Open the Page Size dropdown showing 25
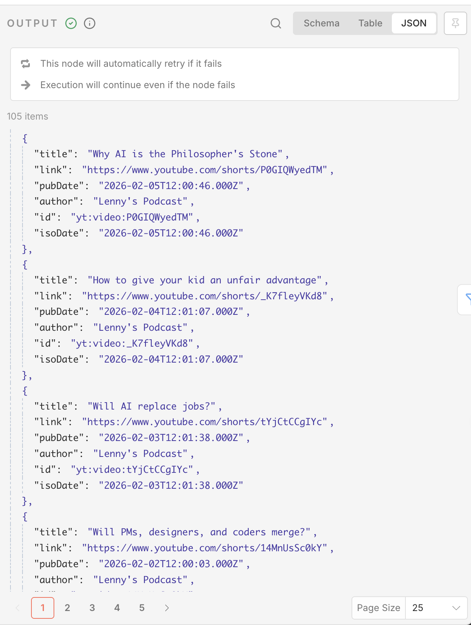This screenshot has width=471, height=625. pos(436,608)
